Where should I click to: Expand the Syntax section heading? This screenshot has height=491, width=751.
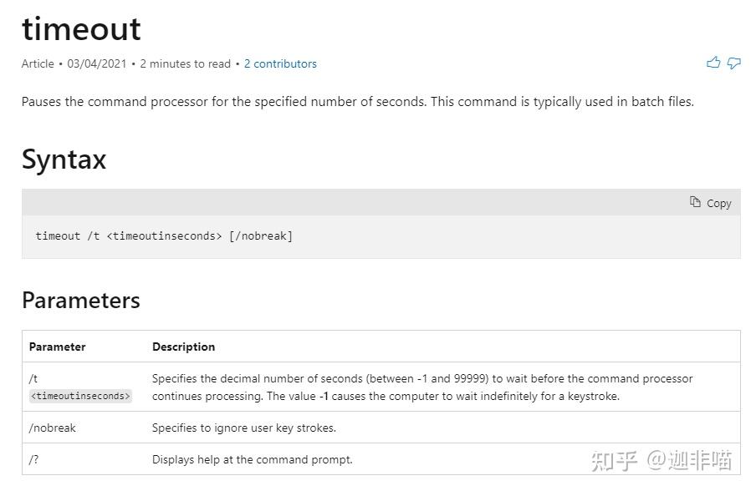pyautogui.click(x=64, y=159)
